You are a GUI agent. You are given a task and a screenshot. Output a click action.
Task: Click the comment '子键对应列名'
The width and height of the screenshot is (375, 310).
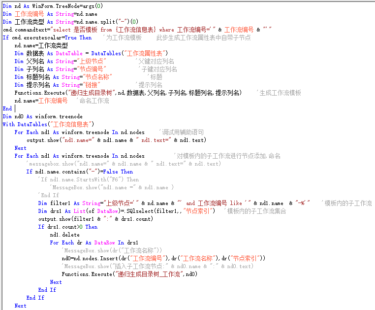pyautogui.click(x=158, y=69)
